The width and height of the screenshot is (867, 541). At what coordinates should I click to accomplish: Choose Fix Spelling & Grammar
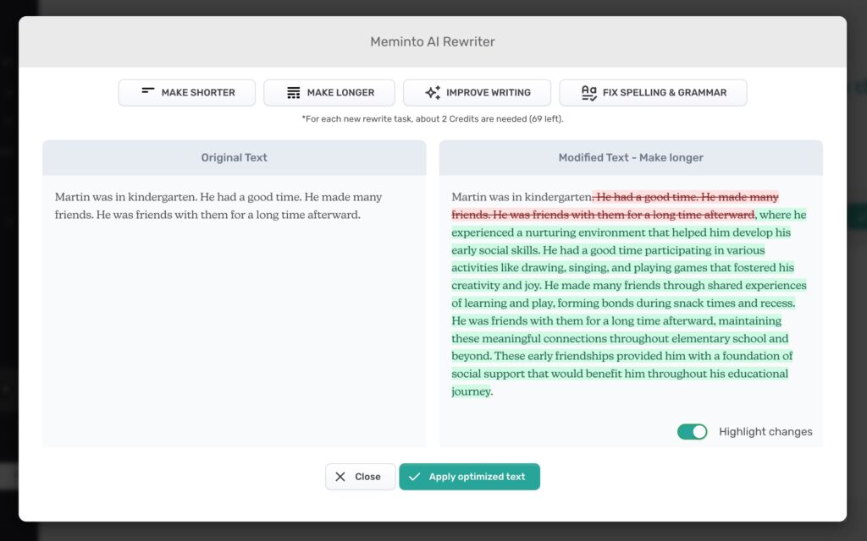653,93
